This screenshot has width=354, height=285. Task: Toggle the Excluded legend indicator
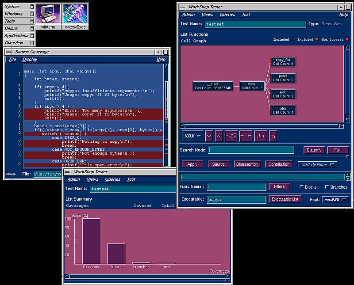pos(316,39)
